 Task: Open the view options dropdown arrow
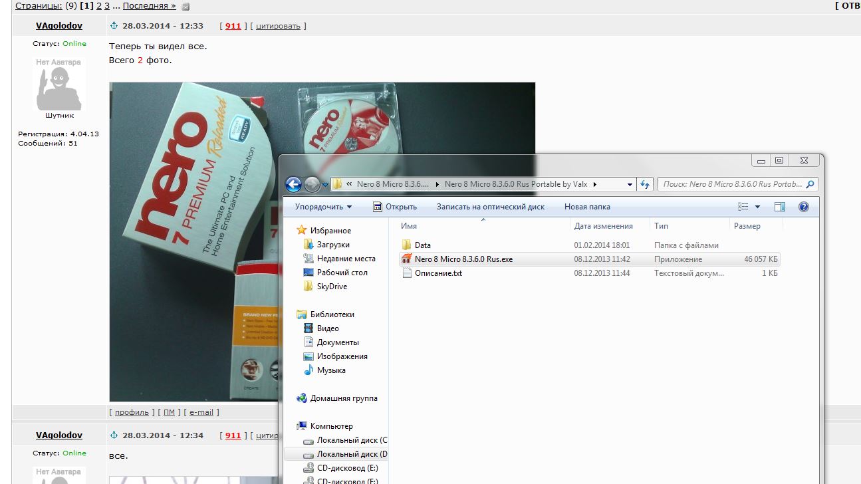tap(757, 207)
